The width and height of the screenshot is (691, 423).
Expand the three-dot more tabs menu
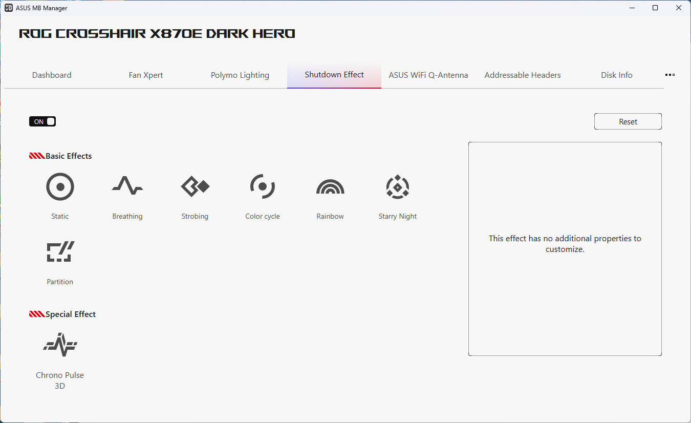coord(670,75)
